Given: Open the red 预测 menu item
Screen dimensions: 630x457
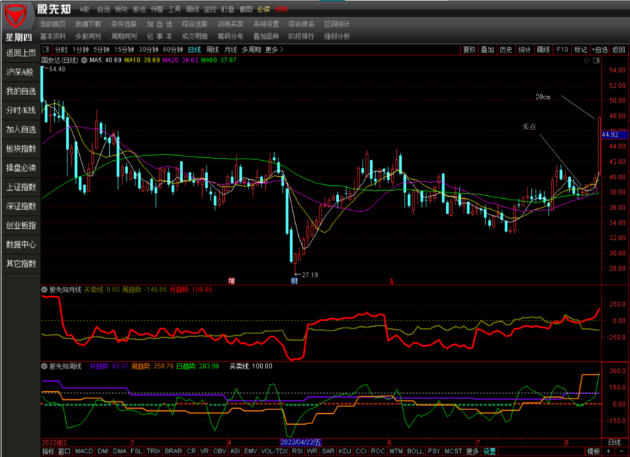Looking at the screenshot, I should point(281,10).
